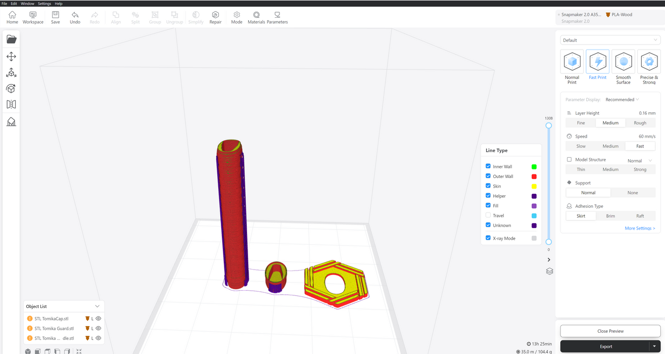Open the Support tool in left sidebar
Screen dimensions: 665x354
point(11,122)
